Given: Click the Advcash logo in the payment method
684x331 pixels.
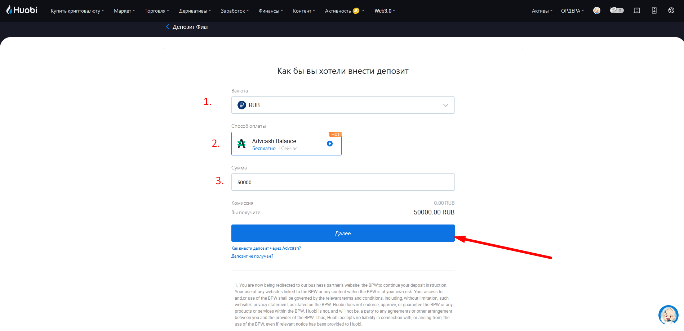Looking at the screenshot, I should click(242, 144).
